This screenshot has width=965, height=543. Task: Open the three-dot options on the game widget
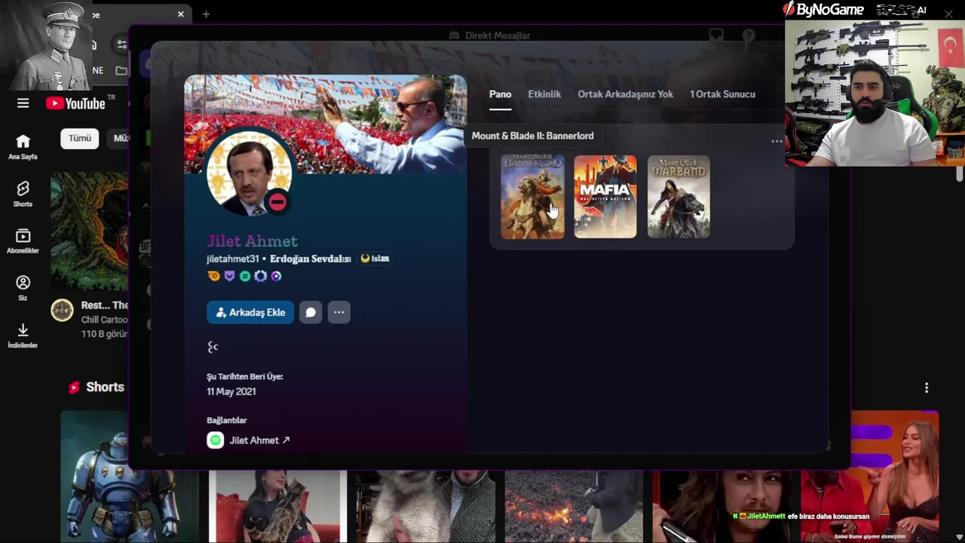pos(777,141)
